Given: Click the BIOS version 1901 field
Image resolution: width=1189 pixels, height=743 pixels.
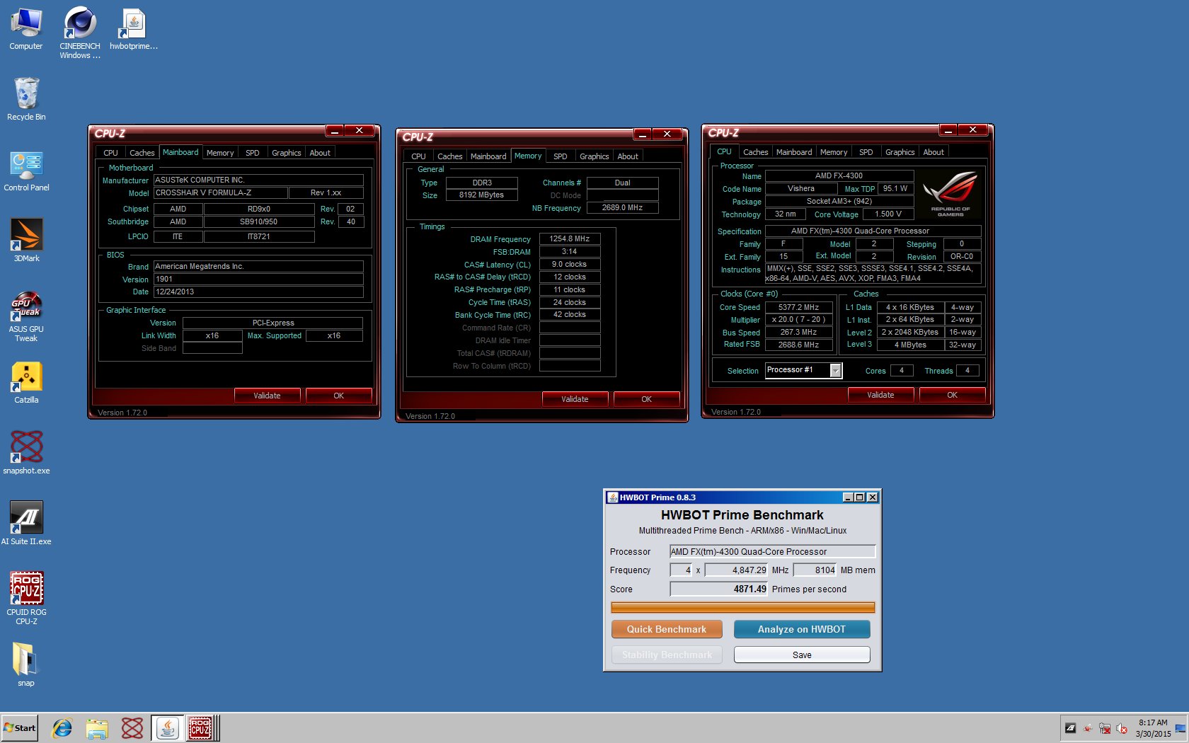Looking at the screenshot, I should (258, 279).
